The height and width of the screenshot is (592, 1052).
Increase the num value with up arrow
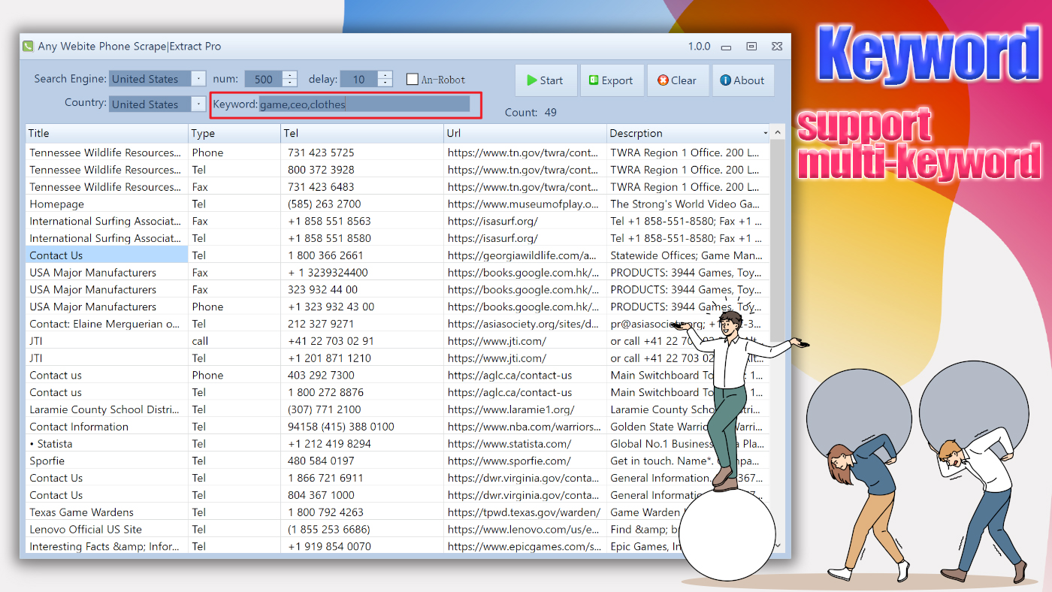pos(290,75)
